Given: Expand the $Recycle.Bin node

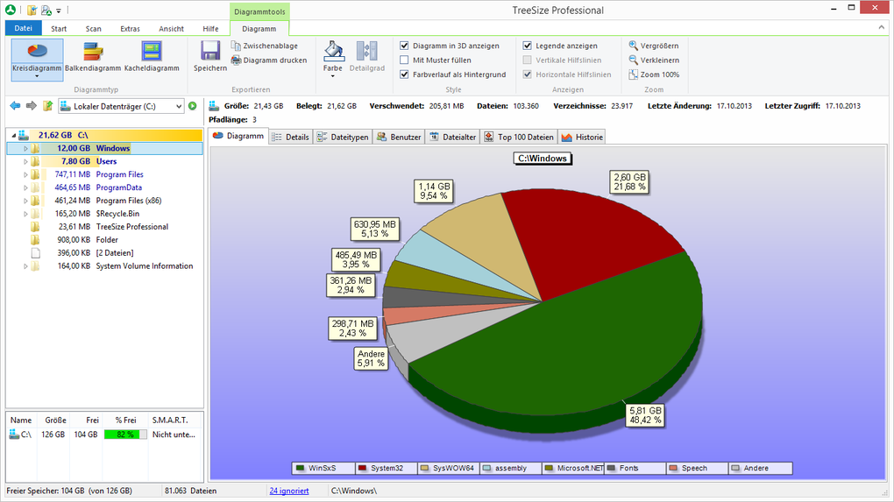Looking at the screenshot, I should point(25,214).
